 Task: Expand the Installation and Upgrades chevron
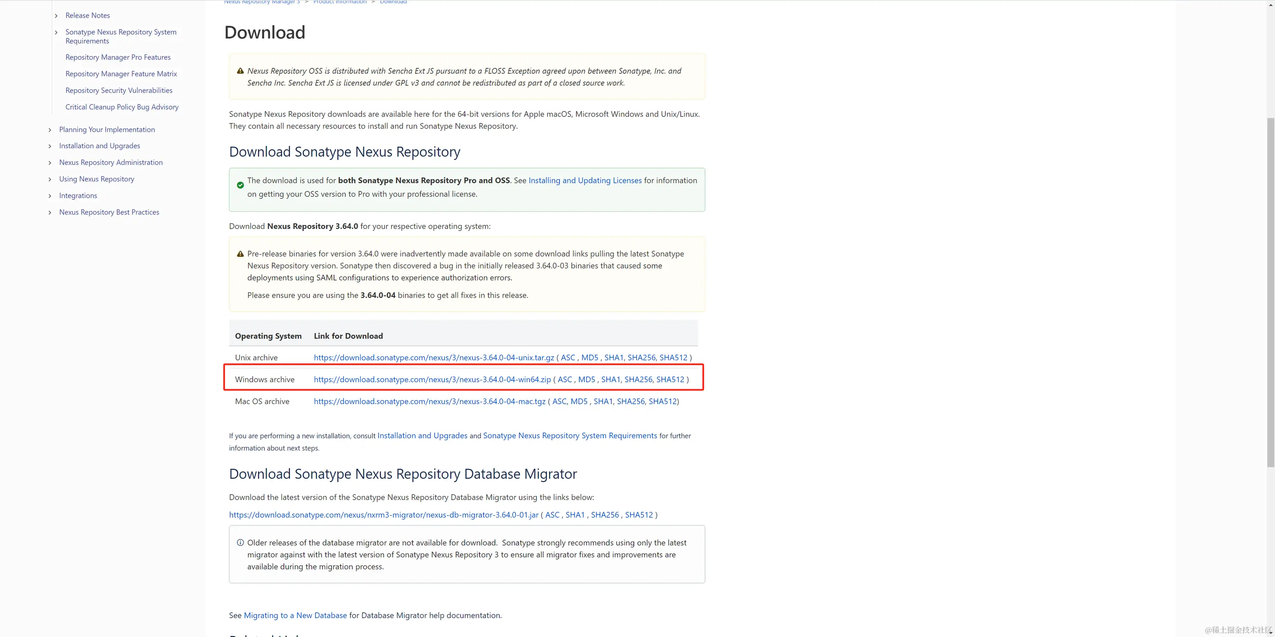[x=49, y=146]
